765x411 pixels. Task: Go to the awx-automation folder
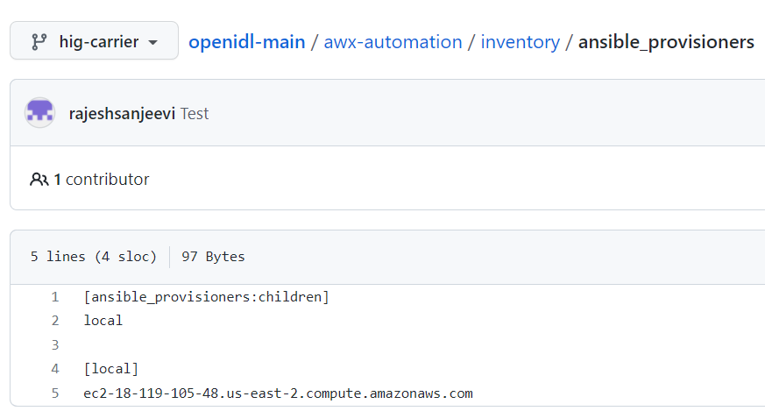[x=393, y=42]
